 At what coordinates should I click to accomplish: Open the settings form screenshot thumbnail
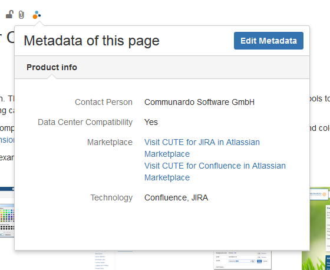coord(242,260)
